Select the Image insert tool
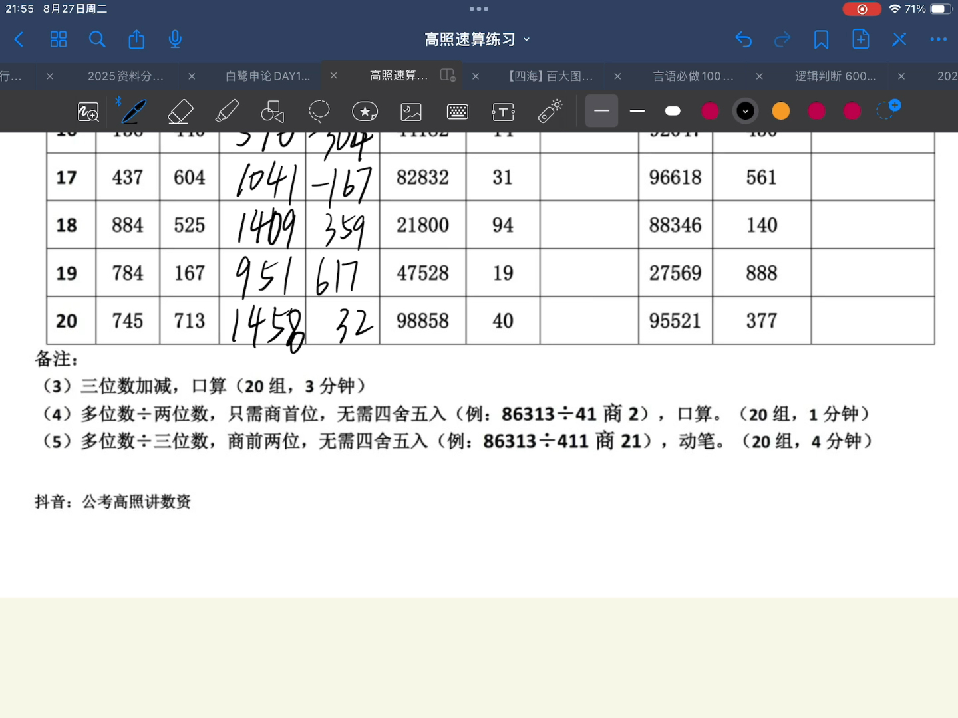The width and height of the screenshot is (958, 718). click(x=411, y=112)
